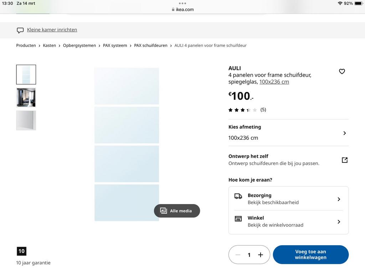
Task: Tap the clock showing 13:30
Action: pyautogui.click(x=7, y=3)
